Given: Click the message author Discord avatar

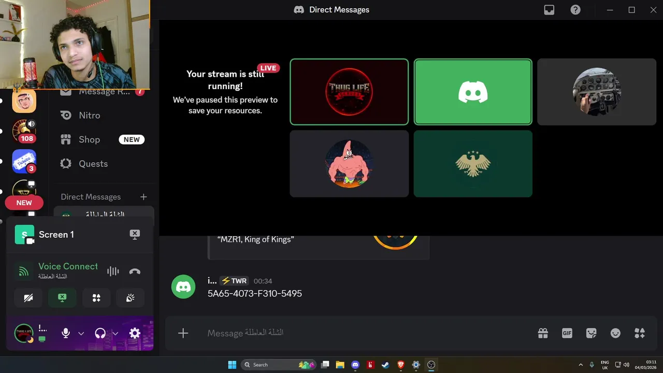Looking at the screenshot, I should [x=183, y=287].
